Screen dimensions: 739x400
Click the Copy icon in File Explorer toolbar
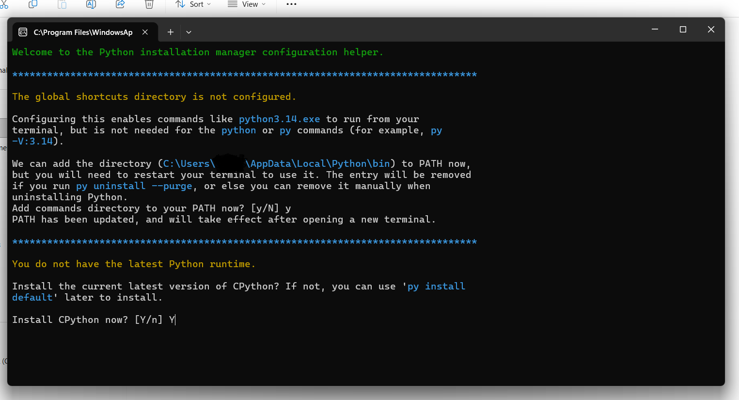33,4
